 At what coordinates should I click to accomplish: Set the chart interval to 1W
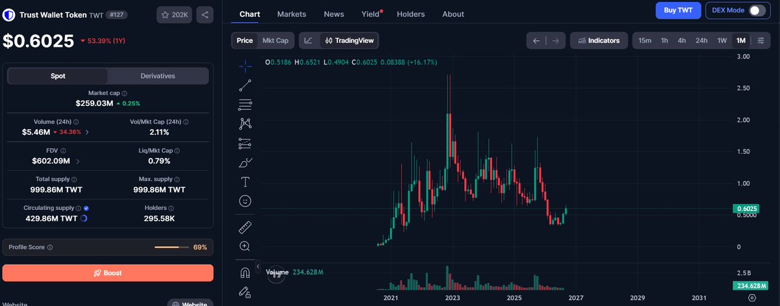pos(722,40)
